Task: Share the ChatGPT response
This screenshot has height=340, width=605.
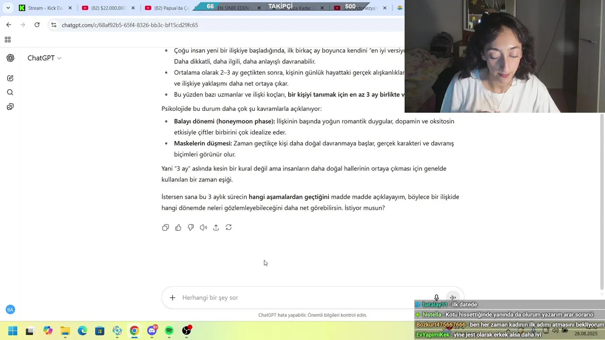Action: coord(216,228)
